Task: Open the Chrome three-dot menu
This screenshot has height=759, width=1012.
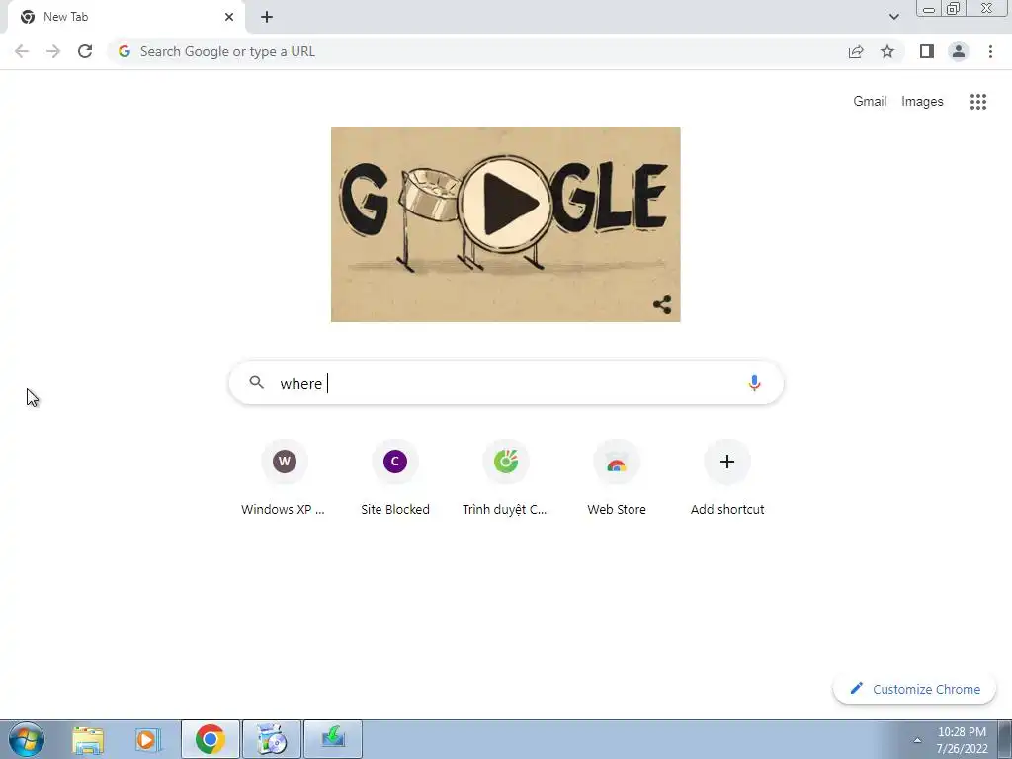Action: [x=990, y=51]
